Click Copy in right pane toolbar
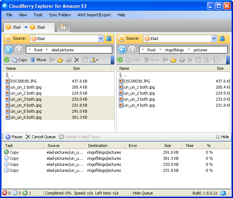 [133, 60]
